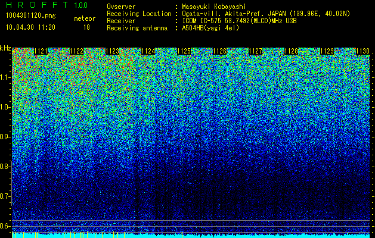Select the ICOM IC-575 53.7492 MHz receiver value
The width and height of the screenshot is (375, 238).
240,21
